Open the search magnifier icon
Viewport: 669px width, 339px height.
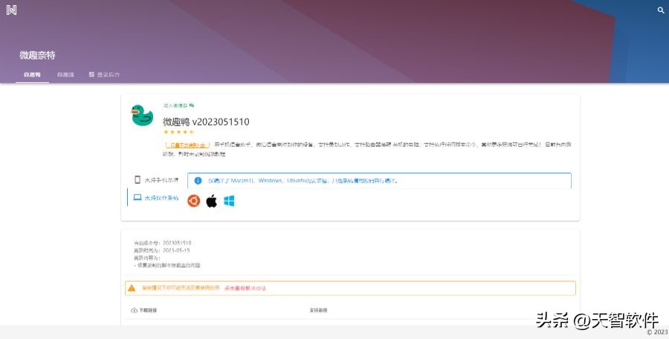pyautogui.click(x=661, y=10)
